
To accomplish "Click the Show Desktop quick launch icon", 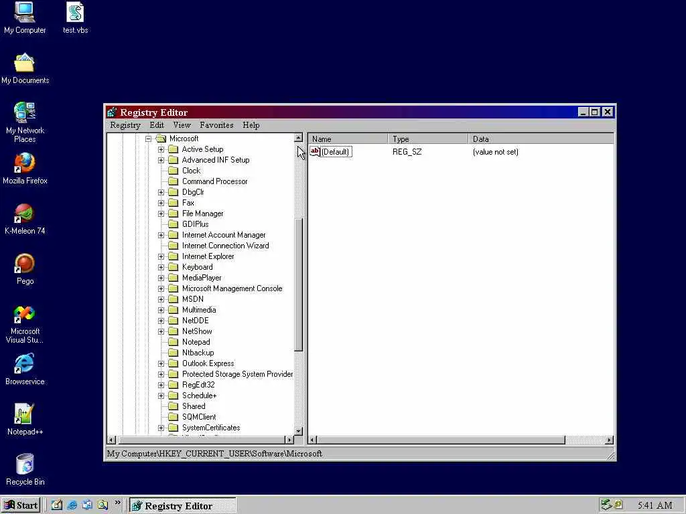I will pos(57,505).
